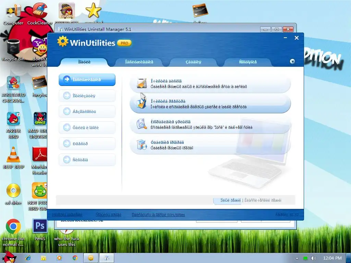This screenshot has height=263, width=351.
Task: Click the green tray icon beside the volume
Action: coord(305,258)
